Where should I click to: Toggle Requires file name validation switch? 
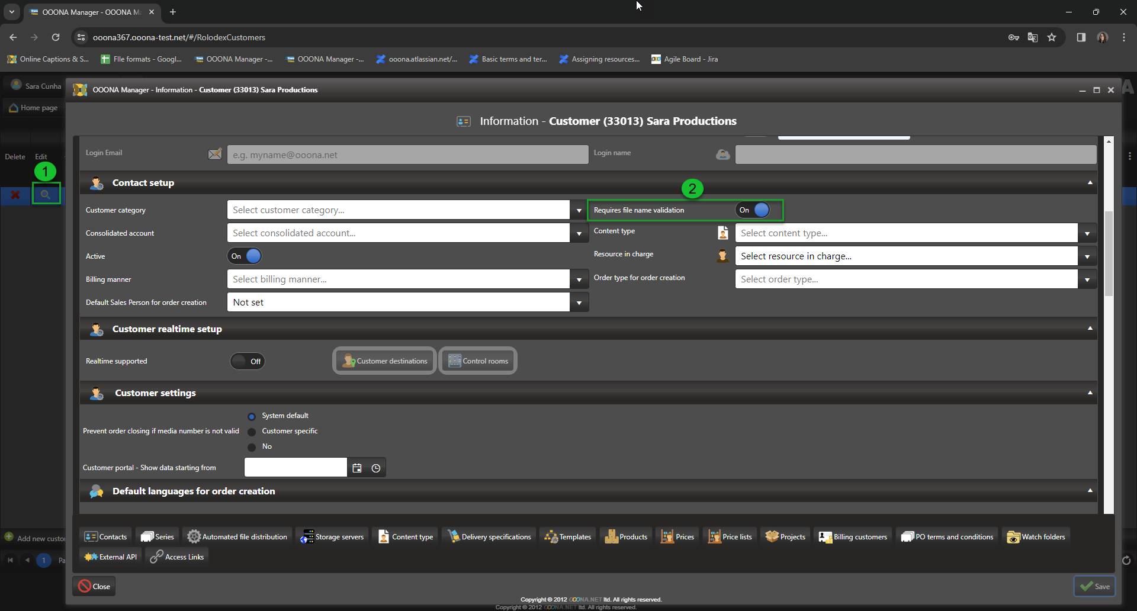tap(753, 210)
